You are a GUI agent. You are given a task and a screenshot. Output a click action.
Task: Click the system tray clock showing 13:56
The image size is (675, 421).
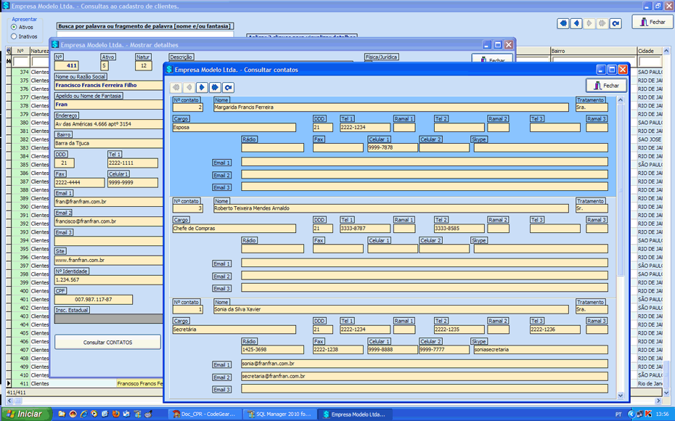click(x=663, y=414)
